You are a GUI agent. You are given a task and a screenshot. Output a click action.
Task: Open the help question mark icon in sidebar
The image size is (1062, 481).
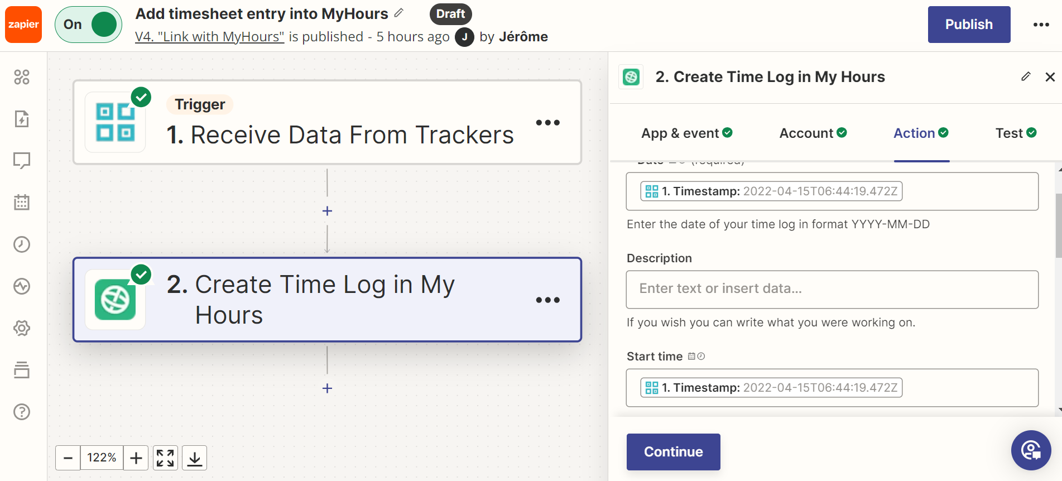tap(22, 412)
